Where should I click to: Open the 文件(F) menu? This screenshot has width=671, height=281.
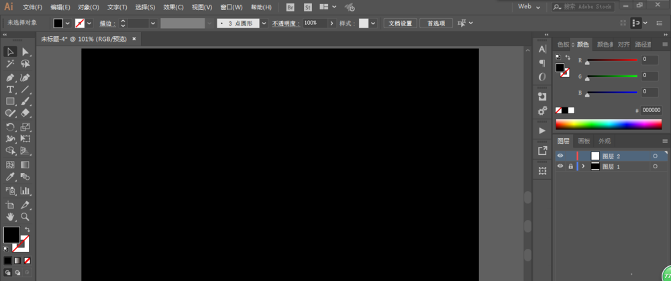[32, 7]
